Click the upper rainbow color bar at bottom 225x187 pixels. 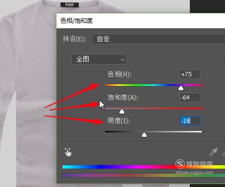(x=144, y=167)
